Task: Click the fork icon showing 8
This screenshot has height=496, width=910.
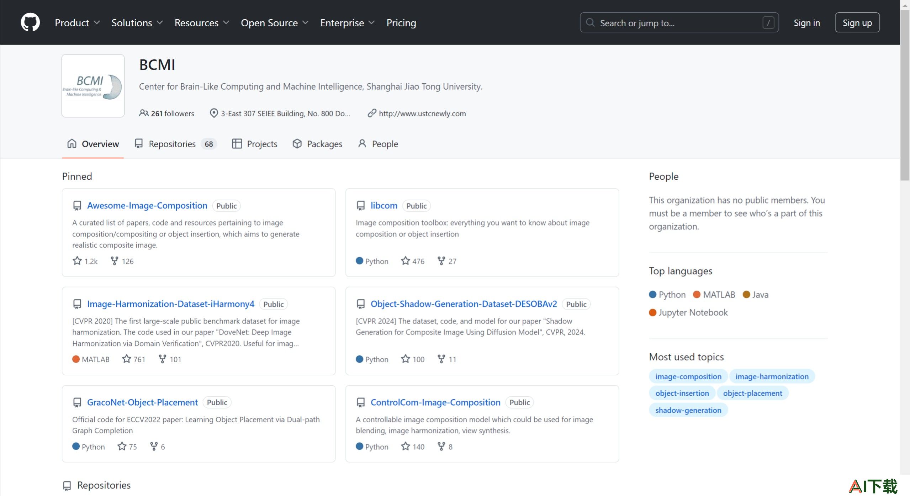Action: coord(441,446)
